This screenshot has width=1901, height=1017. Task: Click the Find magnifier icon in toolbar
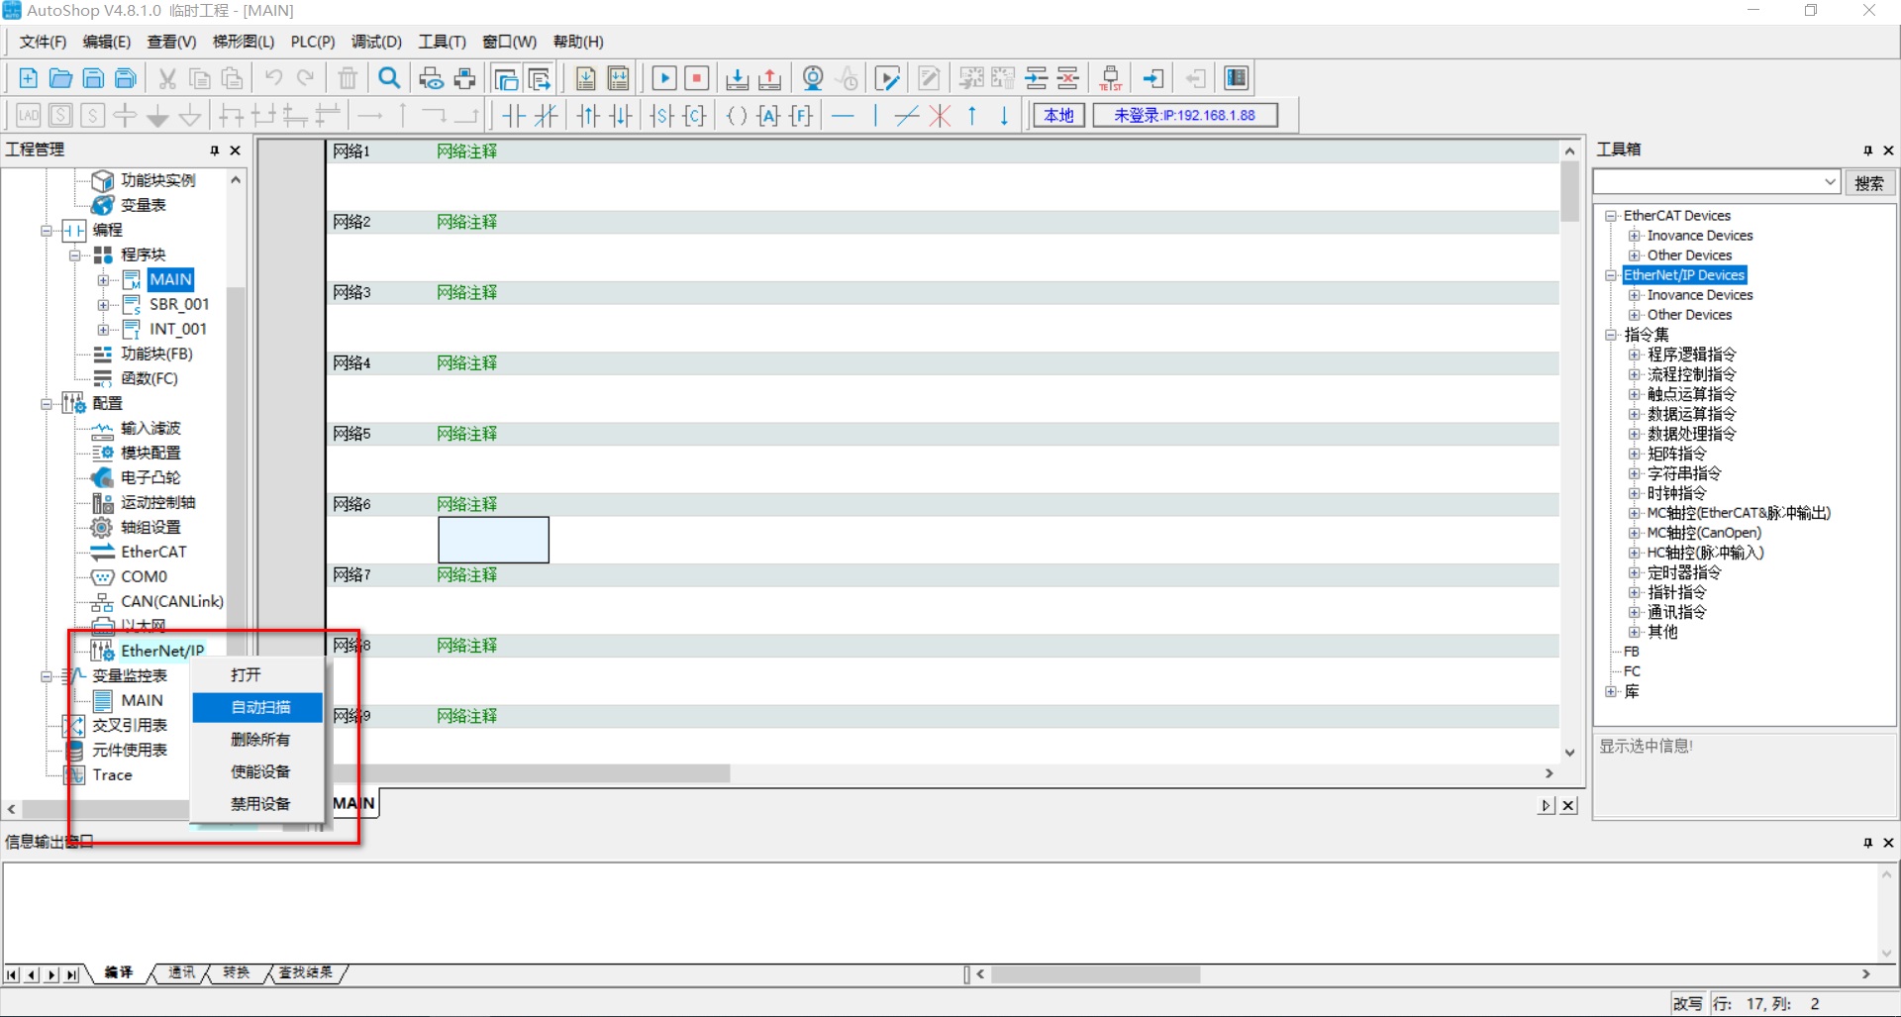pos(390,78)
